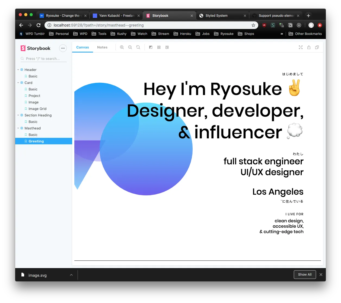Image resolution: width=341 pixels, height=303 pixels.
Task: Toggle the canvas background preview icon
Action: pyautogui.click(x=151, y=47)
